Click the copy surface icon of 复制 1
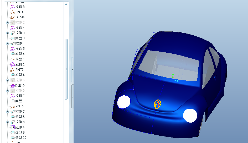This screenshot has height=143, width=248. pyautogui.click(x=13, y=64)
